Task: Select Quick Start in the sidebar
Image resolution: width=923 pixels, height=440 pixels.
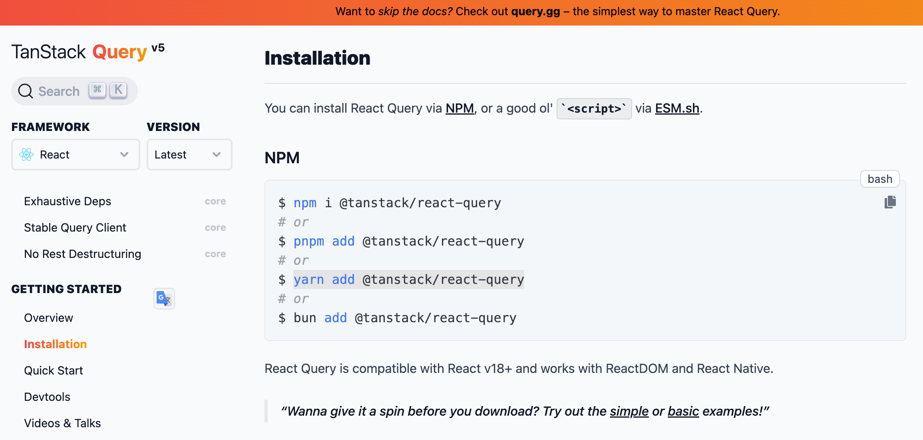Action: click(54, 370)
